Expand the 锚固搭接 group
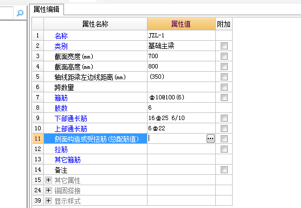301x208 pixels. pos(48,191)
